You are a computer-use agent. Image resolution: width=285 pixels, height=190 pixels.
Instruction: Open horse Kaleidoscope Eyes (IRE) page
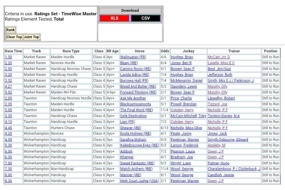click(x=139, y=145)
